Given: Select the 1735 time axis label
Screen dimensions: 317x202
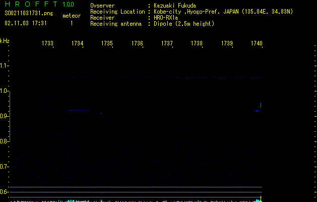Looking at the screenshot, I should pos(107,44).
